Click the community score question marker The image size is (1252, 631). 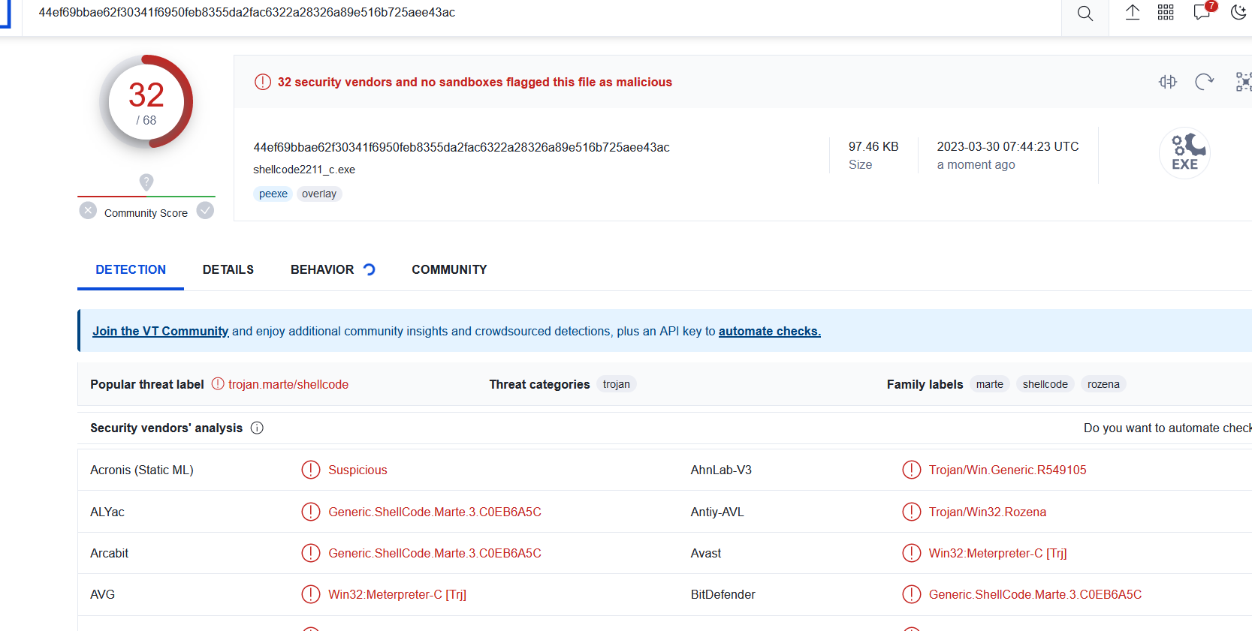tap(146, 182)
